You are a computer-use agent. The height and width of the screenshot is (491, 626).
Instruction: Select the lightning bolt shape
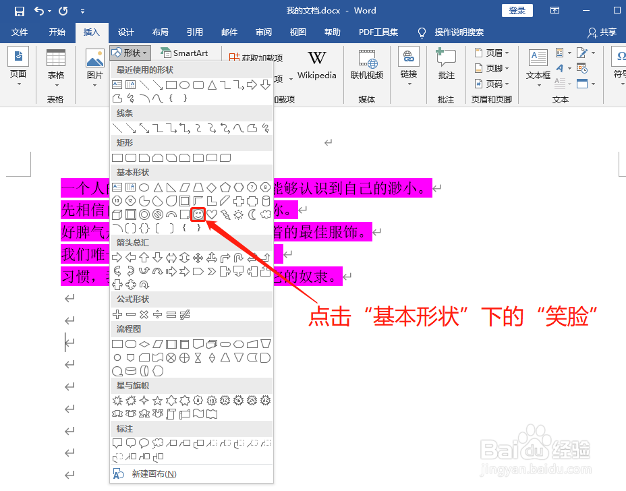tap(225, 214)
